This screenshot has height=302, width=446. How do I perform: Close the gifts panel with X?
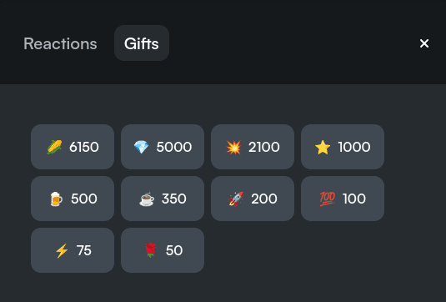pyautogui.click(x=424, y=43)
